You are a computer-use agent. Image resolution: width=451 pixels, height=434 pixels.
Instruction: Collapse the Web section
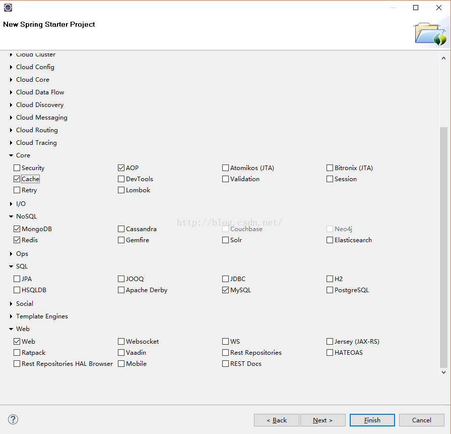coord(11,329)
